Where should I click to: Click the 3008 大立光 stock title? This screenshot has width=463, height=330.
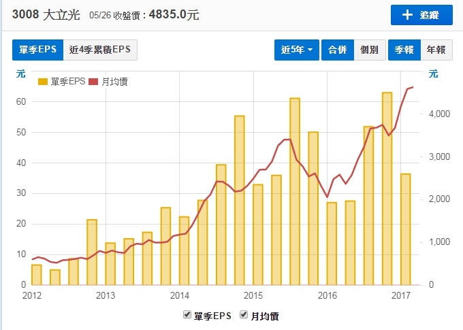coord(46,14)
